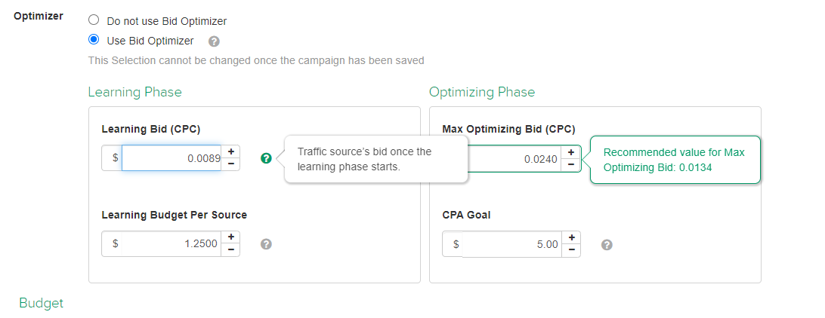Image resolution: width=825 pixels, height=318 pixels.
Task: Select Use Bid Optimizer radio button
Action: point(94,39)
